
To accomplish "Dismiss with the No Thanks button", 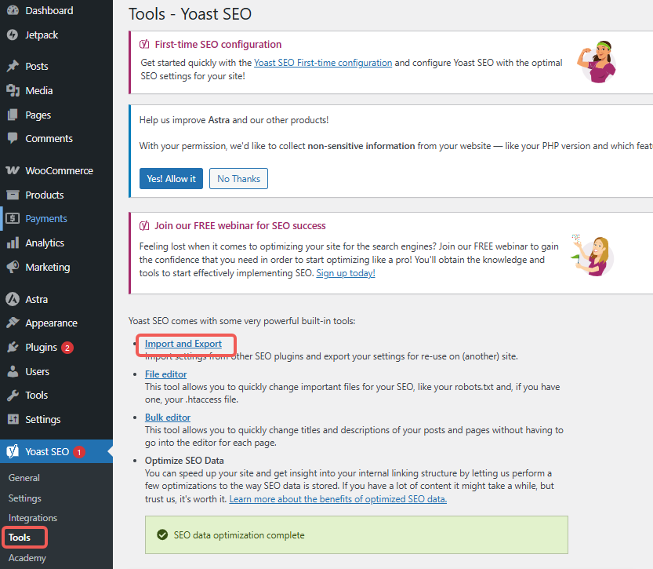I will click(238, 178).
